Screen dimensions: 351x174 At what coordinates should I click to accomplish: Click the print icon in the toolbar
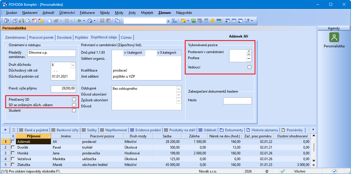tap(22, 20)
